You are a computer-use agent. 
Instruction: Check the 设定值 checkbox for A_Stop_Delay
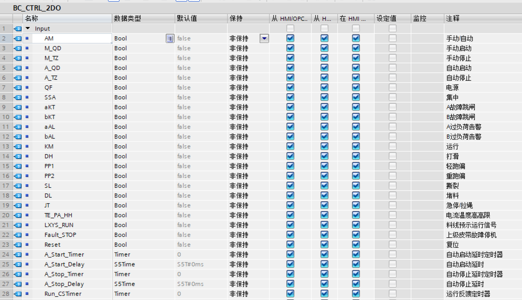[393, 284]
